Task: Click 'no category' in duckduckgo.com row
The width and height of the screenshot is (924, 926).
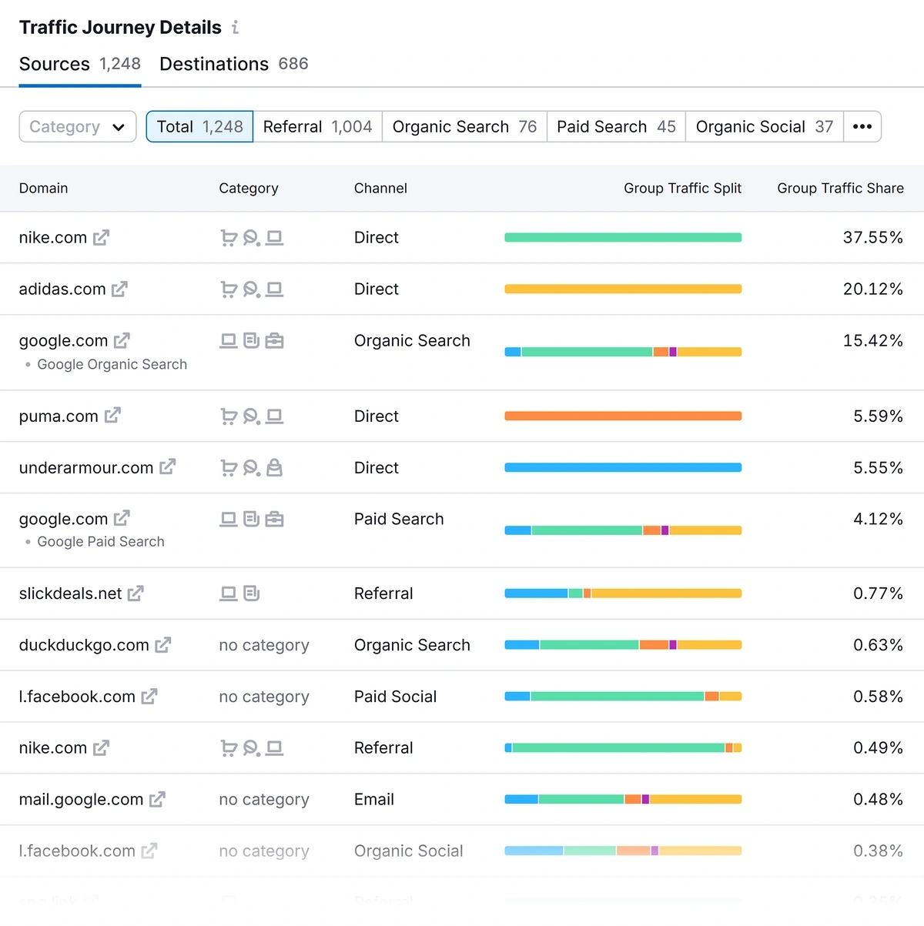Action: [264, 645]
